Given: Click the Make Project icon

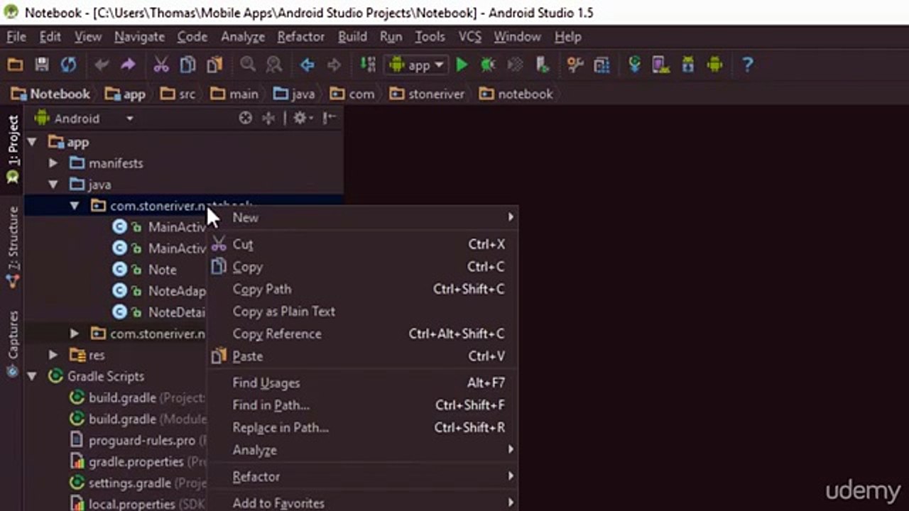Looking at the screenshot, I should (x=367, y=65).
